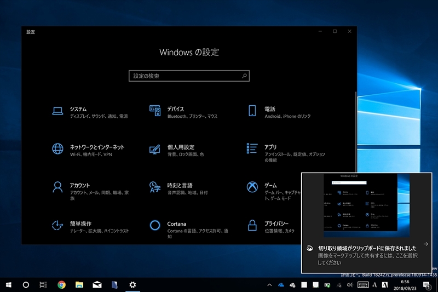Maximize the 設定 window
The image size is (438, 292).
click(335, 31)
